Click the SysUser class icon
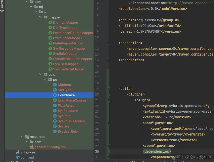 pyautogui.click(x=55, y=126)
